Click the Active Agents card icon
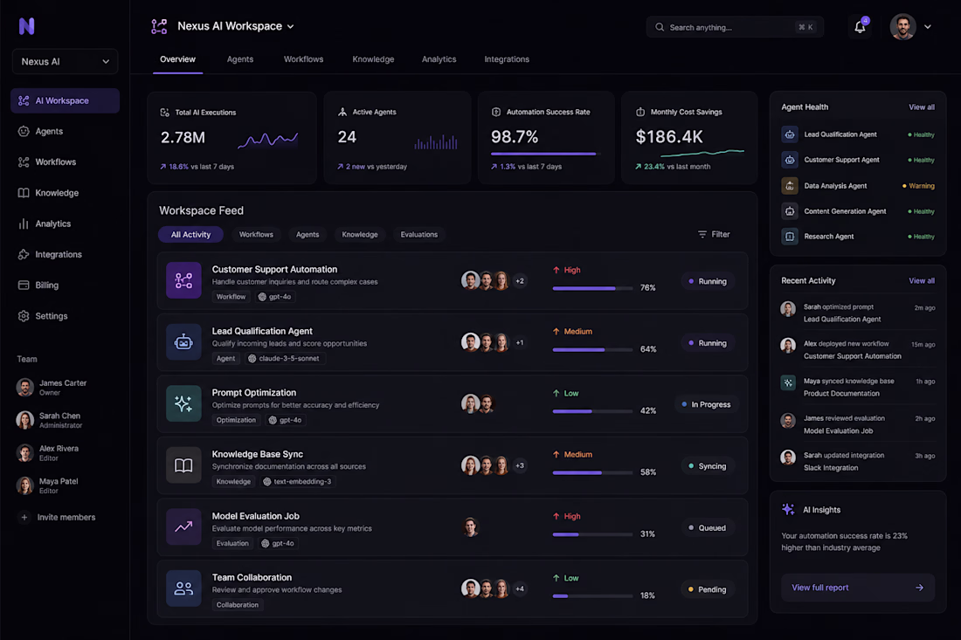 (x=342, y=112)
